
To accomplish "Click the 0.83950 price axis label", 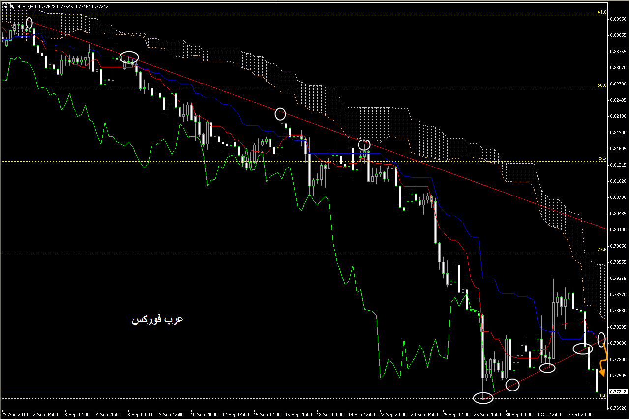I will click(619, 19).
